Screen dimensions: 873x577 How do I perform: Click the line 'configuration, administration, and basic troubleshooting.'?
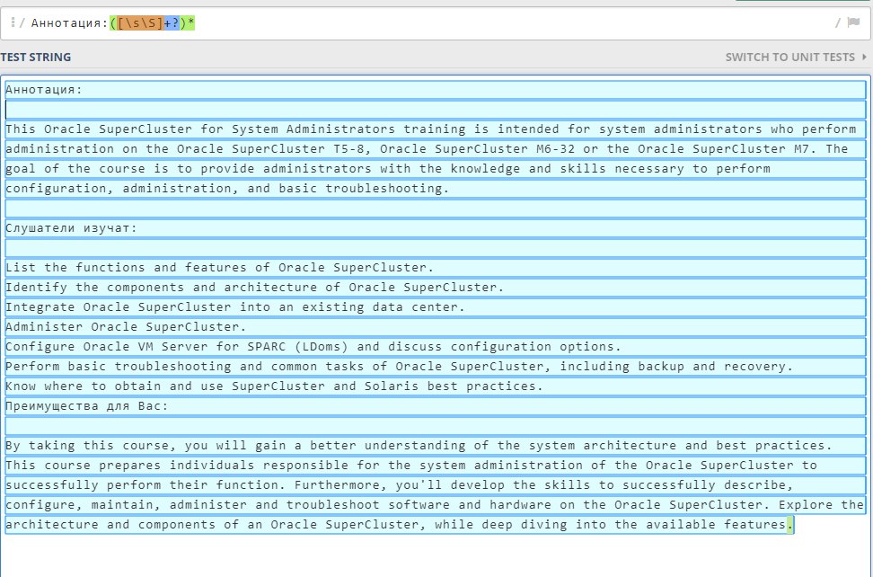pos(436,188)
